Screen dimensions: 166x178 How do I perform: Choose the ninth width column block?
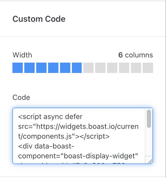pos(112,68)
